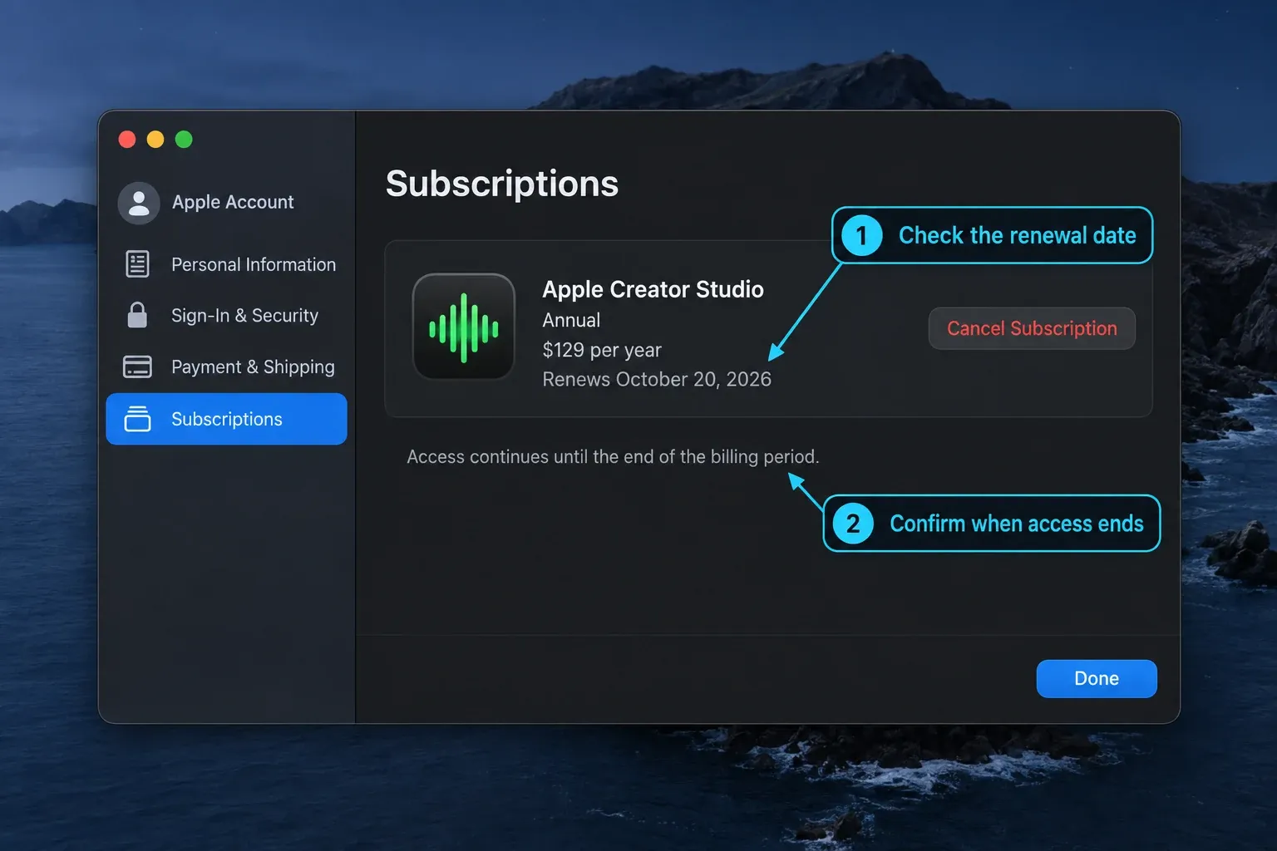Image resolution: width=1277 pixels, height=851 pixels.
Task: Click the Done button
Action: coord(1097,679)
